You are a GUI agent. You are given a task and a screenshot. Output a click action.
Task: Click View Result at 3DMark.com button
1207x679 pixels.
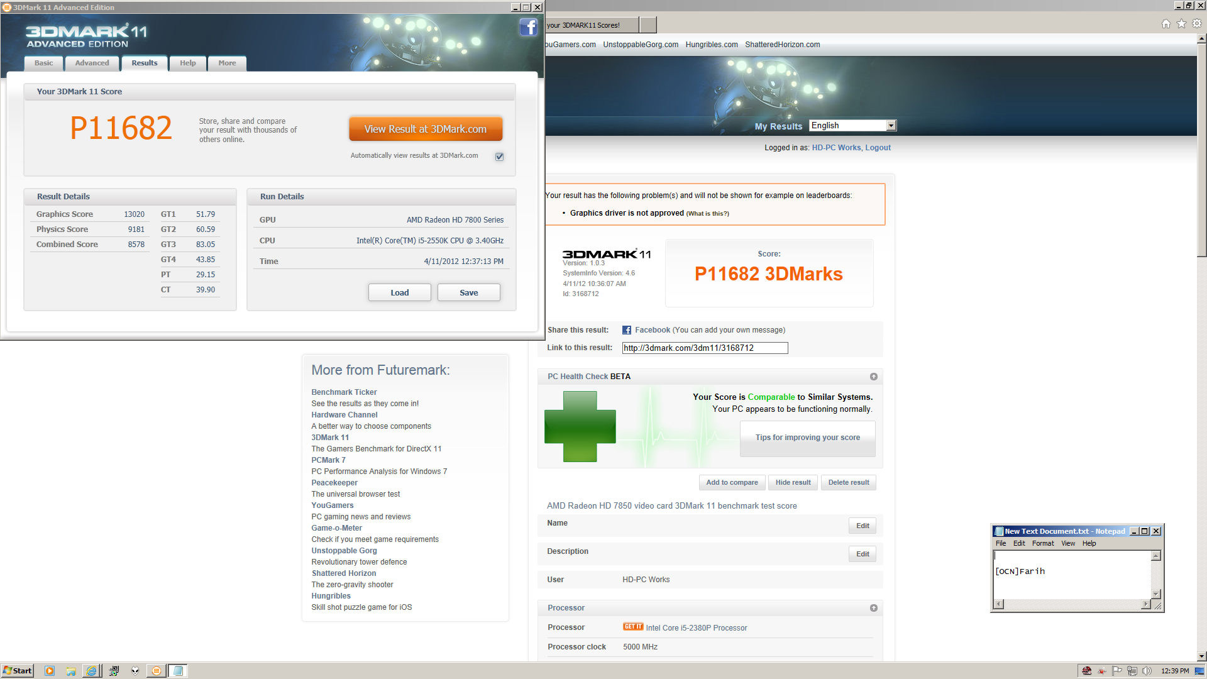click(x=426, y=129)
